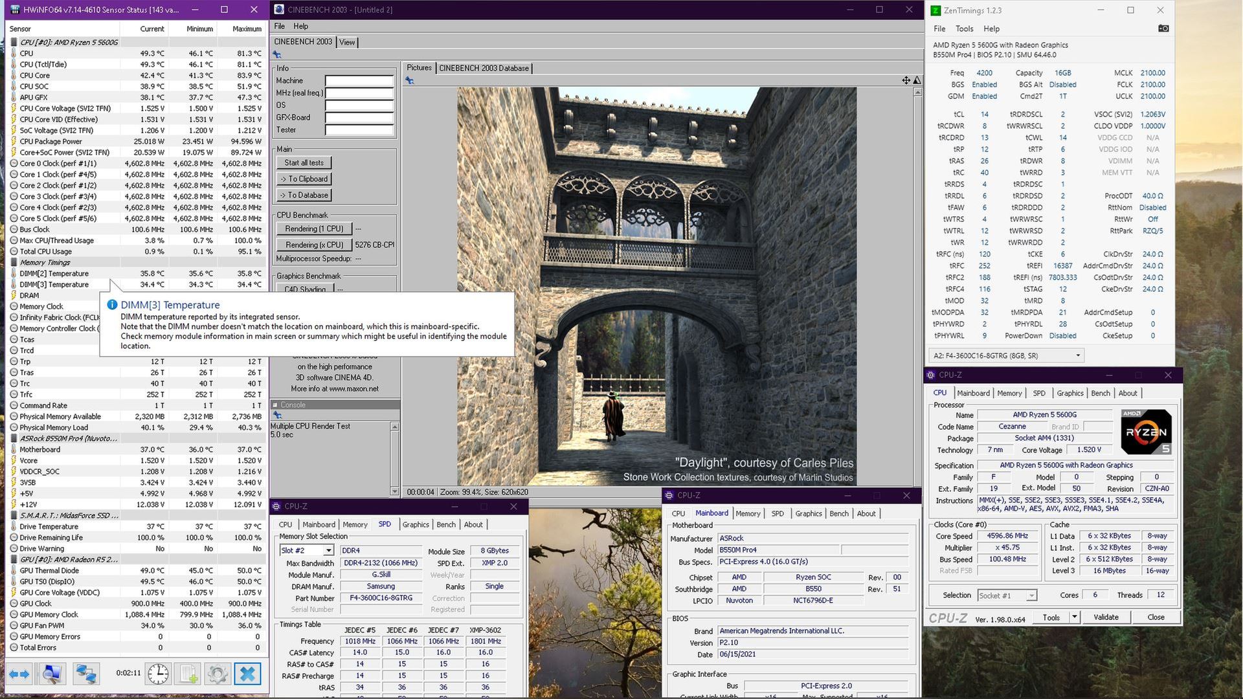Select Physical Memory Load sensor row
The image size is (1243, 699).
(x=136, y=427)
